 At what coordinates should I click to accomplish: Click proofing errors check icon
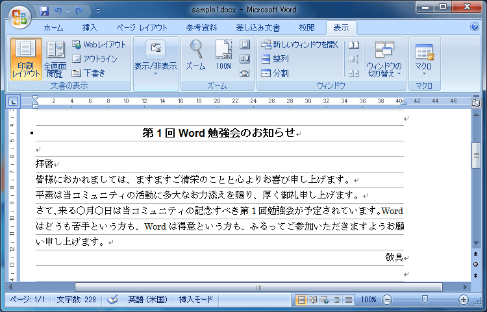(112, 300)
